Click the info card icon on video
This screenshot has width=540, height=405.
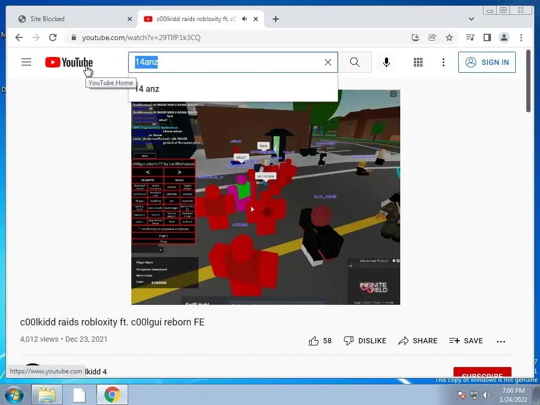(x=393, y=94)
